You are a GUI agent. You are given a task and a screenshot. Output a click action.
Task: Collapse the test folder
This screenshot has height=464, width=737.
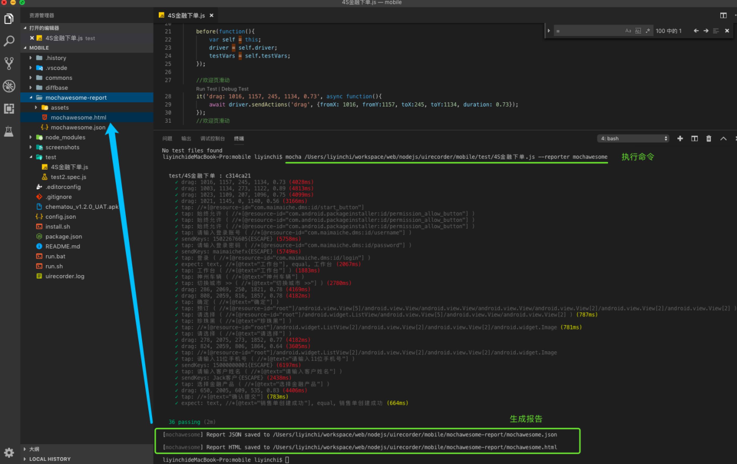[x=87, y=157]
